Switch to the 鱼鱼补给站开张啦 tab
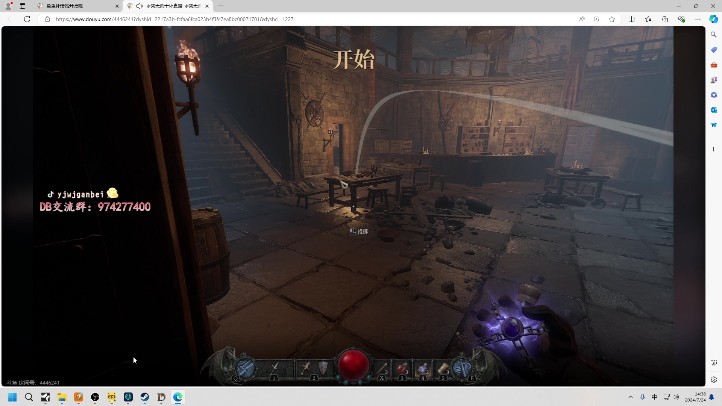Screen dimensions: 722x406 (77, 6)
